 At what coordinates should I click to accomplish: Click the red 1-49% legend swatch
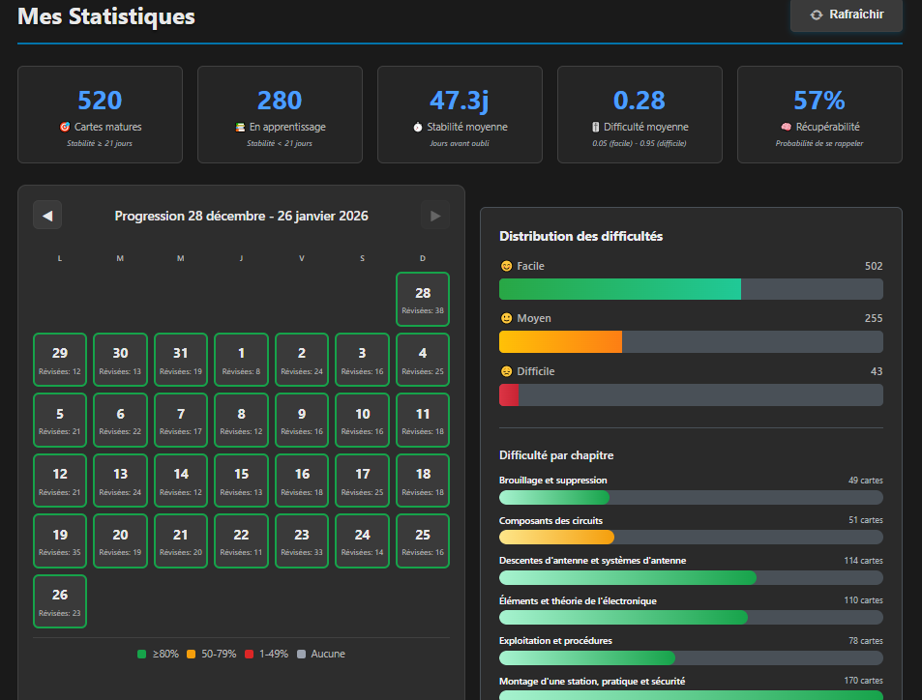tap(250, 655)
